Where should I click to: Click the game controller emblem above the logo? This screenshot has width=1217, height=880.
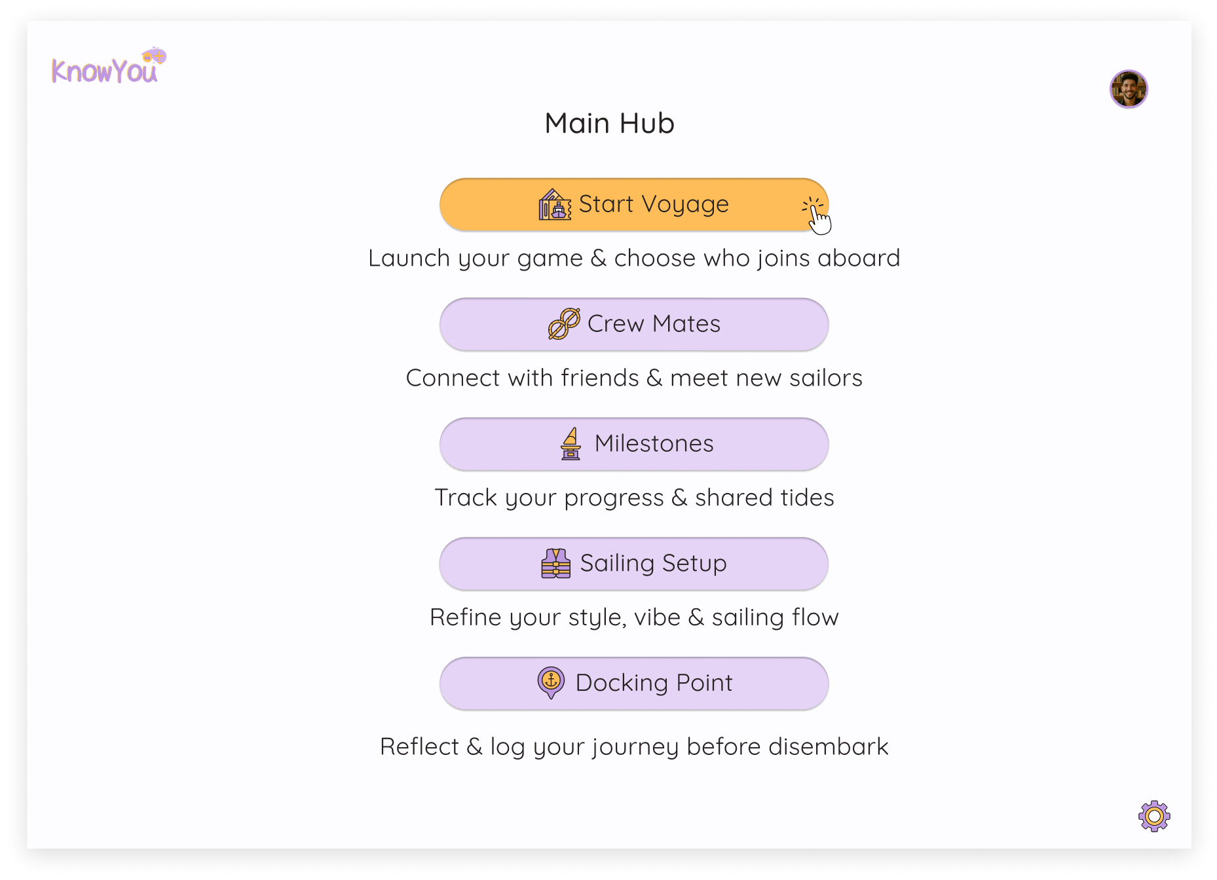(x=155, y=56)
